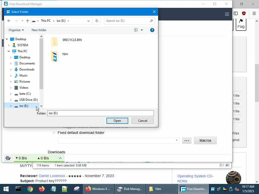This screenshot has width=259, height=194.
Task: Select Music in navigation tree
Action: [x=23, y=76]
